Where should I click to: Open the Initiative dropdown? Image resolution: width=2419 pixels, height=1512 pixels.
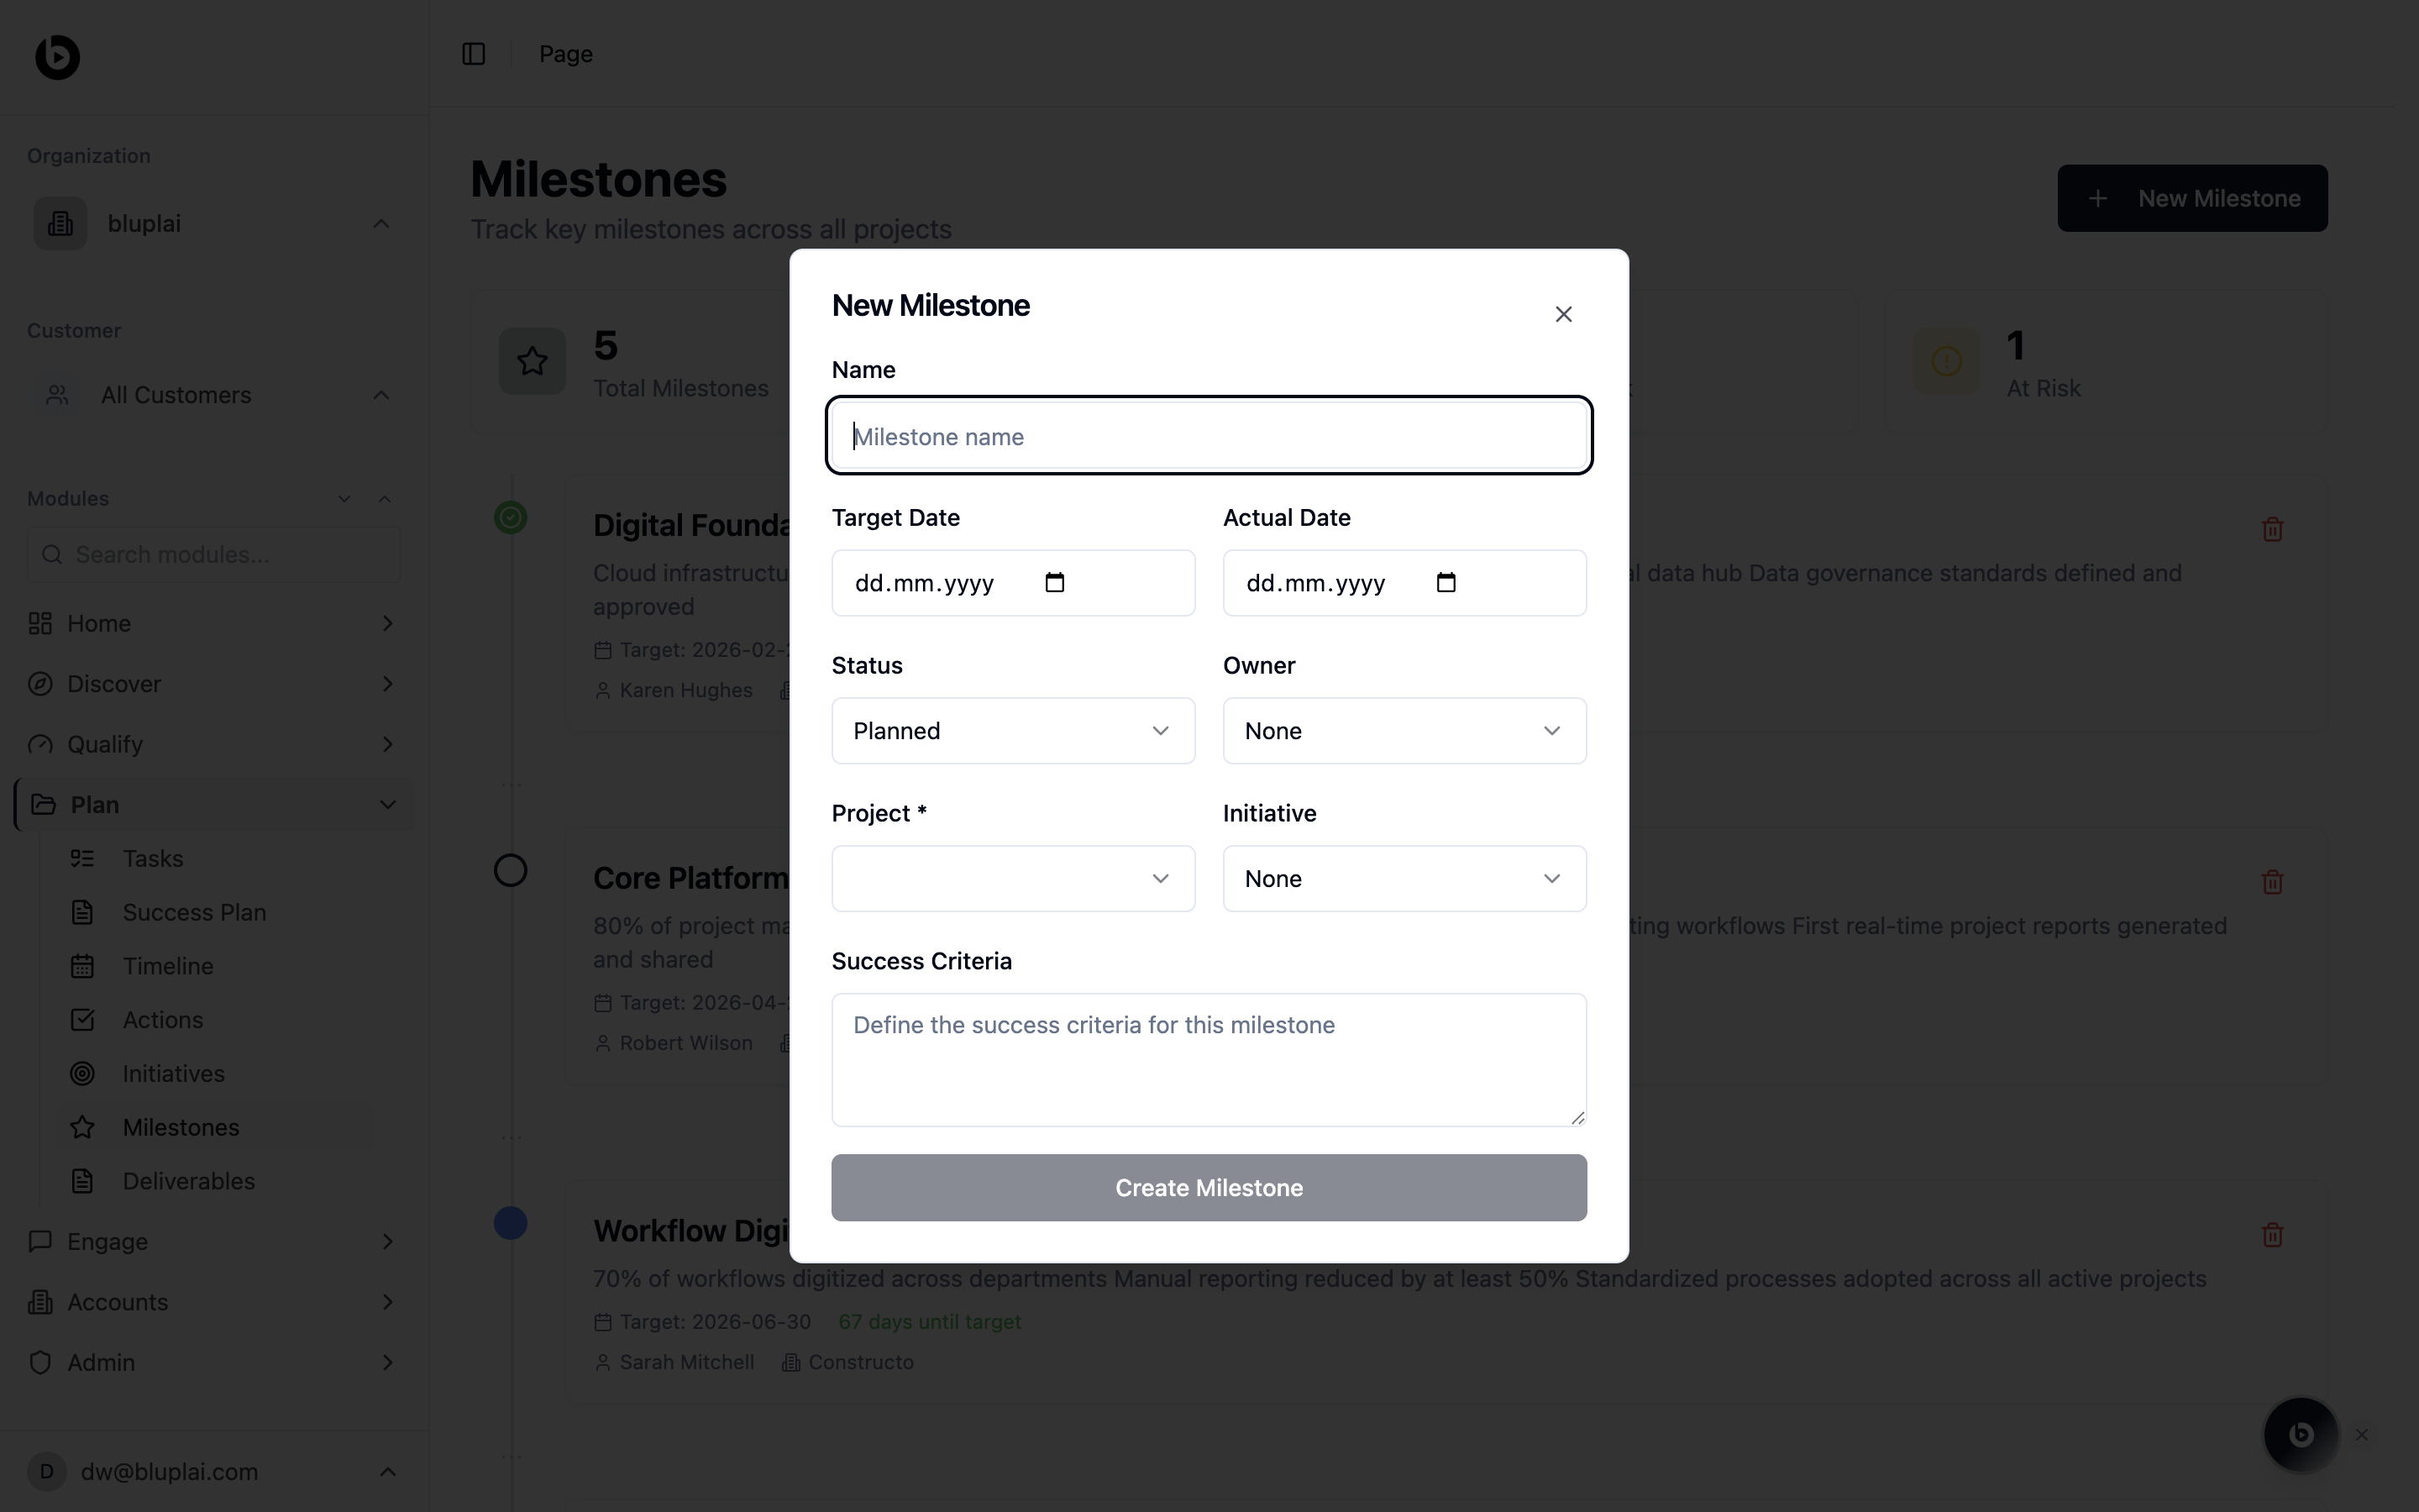1404,879
